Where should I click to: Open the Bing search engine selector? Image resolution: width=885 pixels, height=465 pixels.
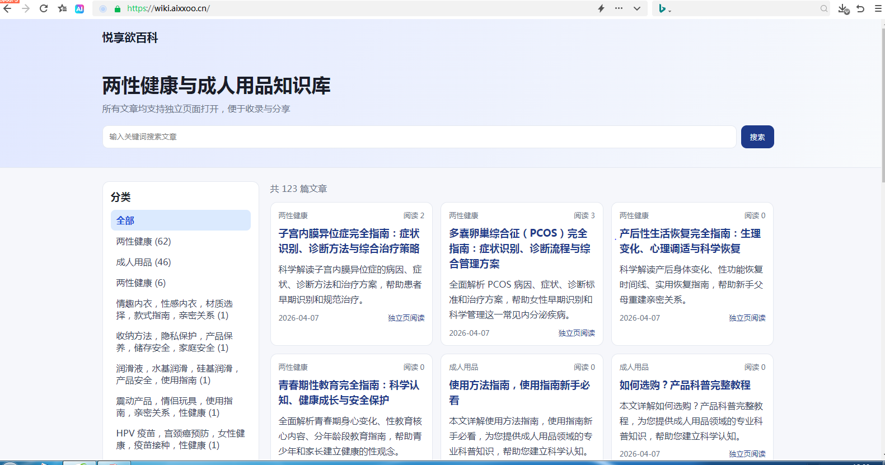point(664,8)
